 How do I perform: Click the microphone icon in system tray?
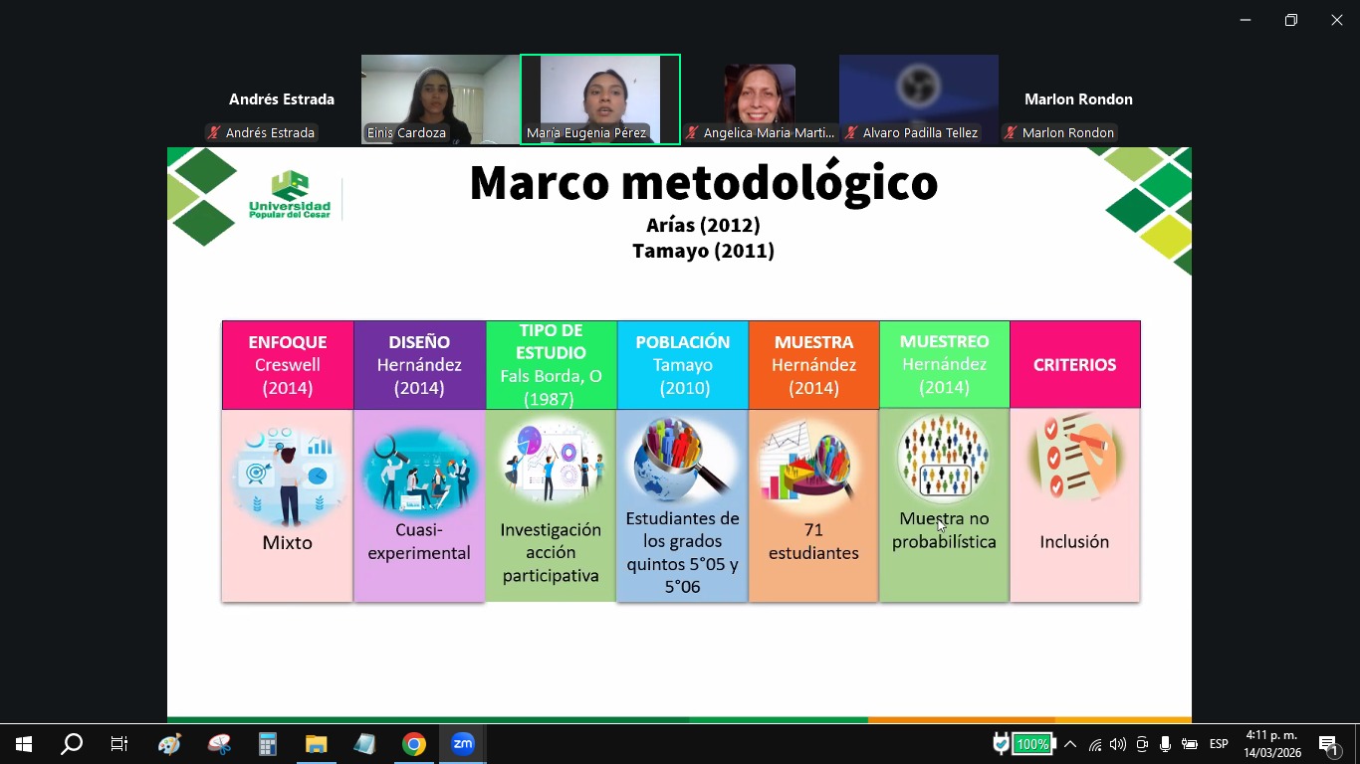[x=1165, y=744]
